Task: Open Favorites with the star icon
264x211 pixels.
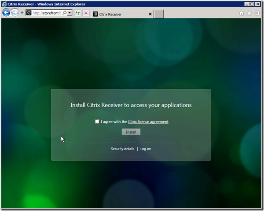Action: pyautogui.click(x=249, y=13)
